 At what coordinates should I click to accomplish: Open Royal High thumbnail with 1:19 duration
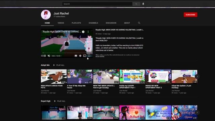coord(54,113)
